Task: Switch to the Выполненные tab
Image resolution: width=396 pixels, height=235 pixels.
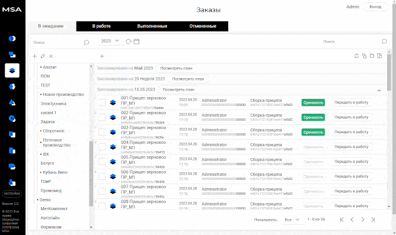Action: point(152,26)
